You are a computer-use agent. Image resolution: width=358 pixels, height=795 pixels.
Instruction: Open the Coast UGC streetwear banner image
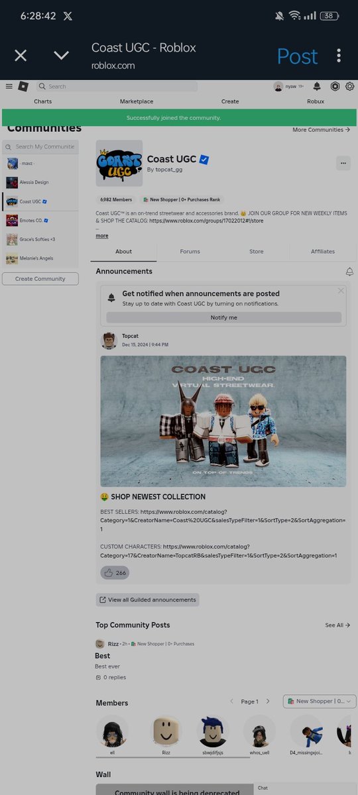point(223,421)
